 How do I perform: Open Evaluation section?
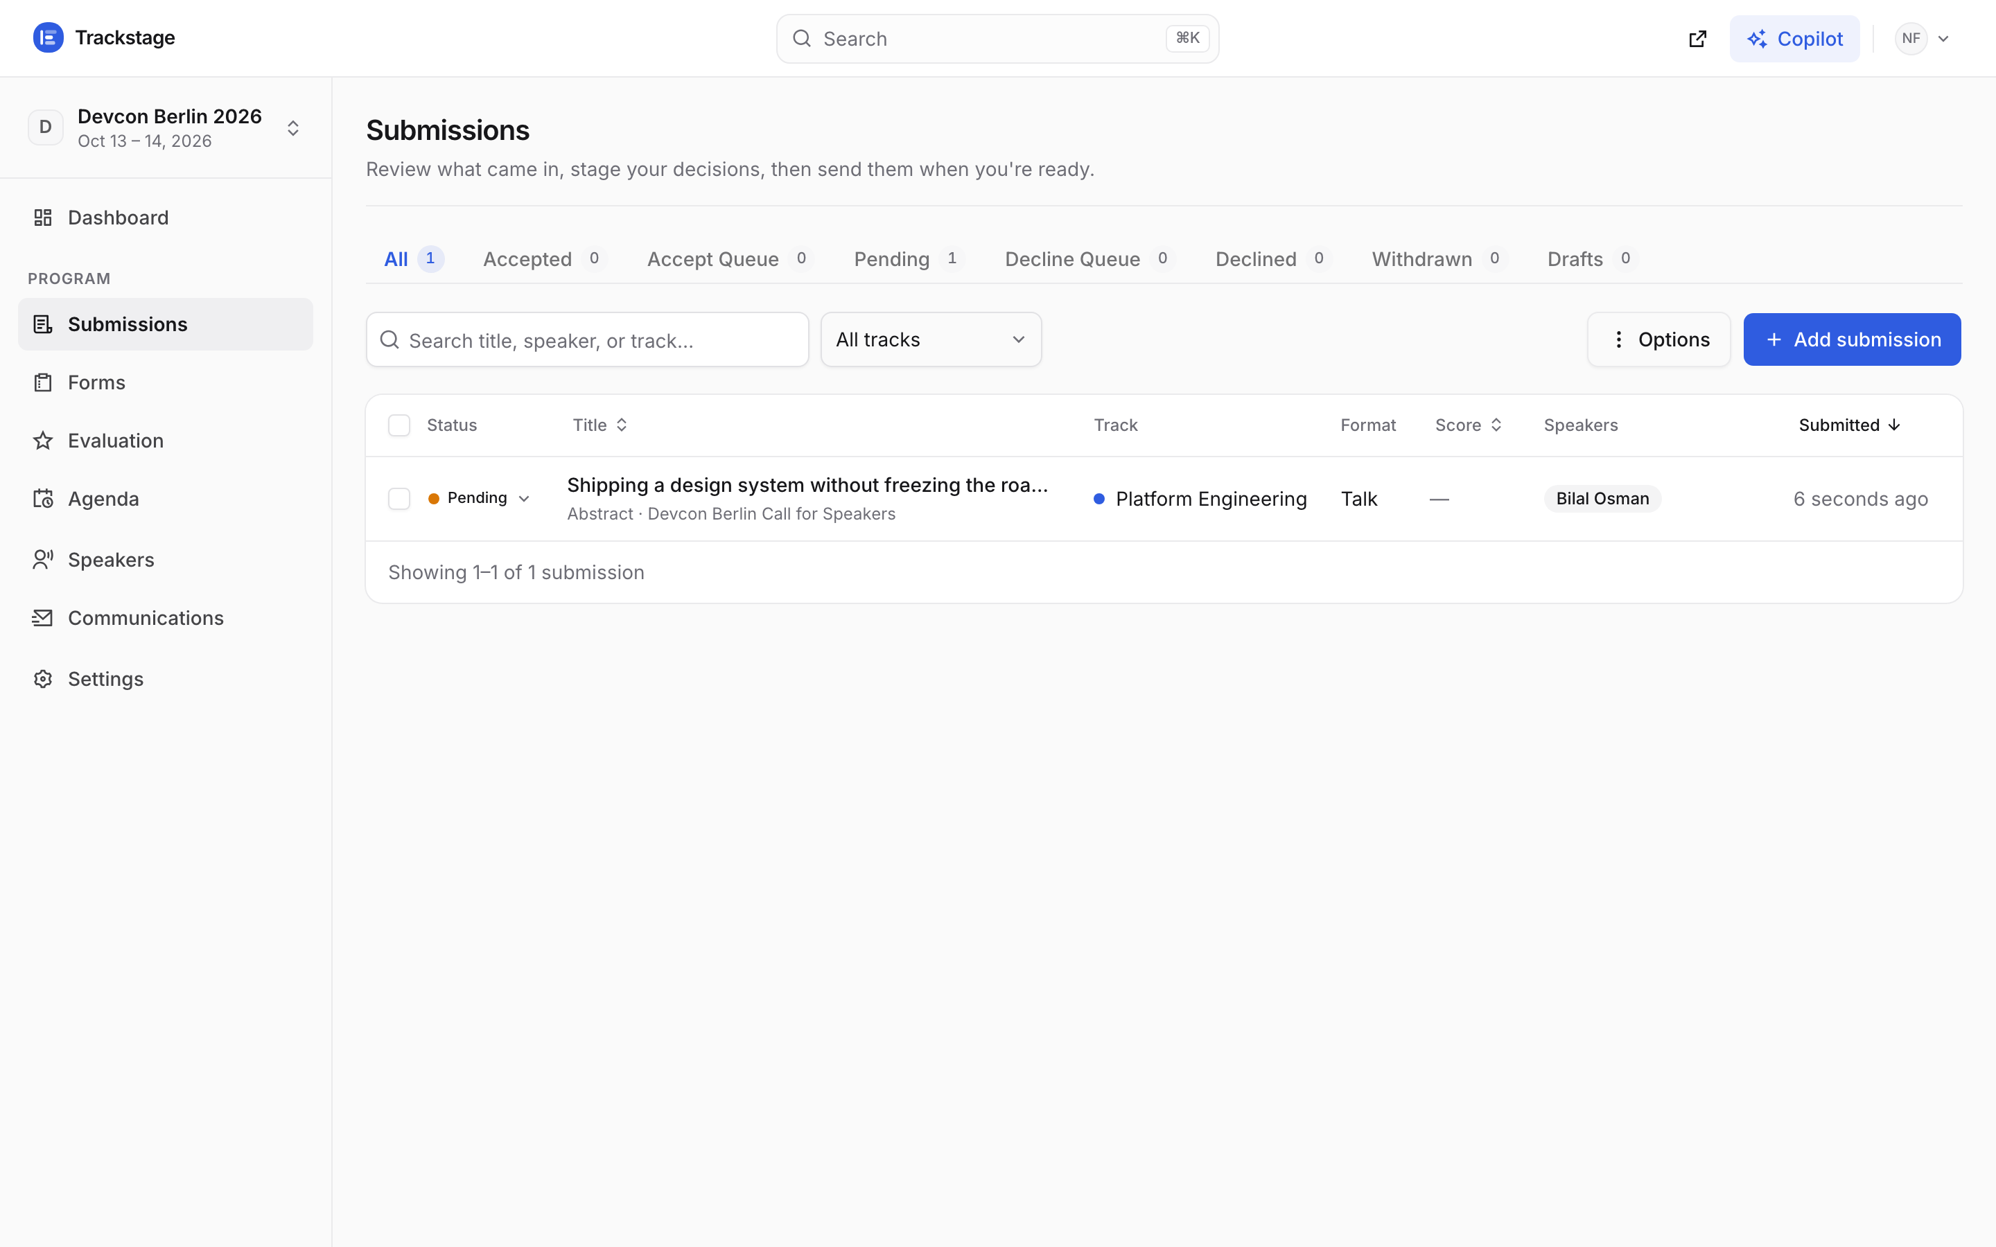click(165, 441)
